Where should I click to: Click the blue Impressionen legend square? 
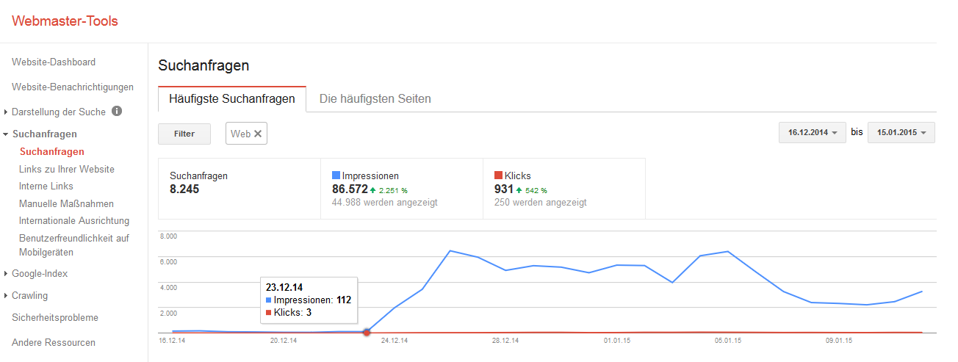336,175
